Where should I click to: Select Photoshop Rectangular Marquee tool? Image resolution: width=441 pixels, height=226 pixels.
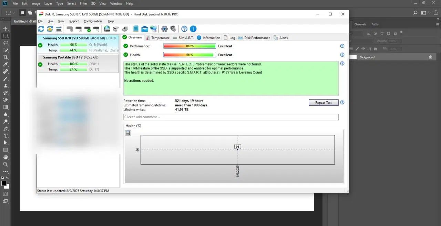pos(6,36)
